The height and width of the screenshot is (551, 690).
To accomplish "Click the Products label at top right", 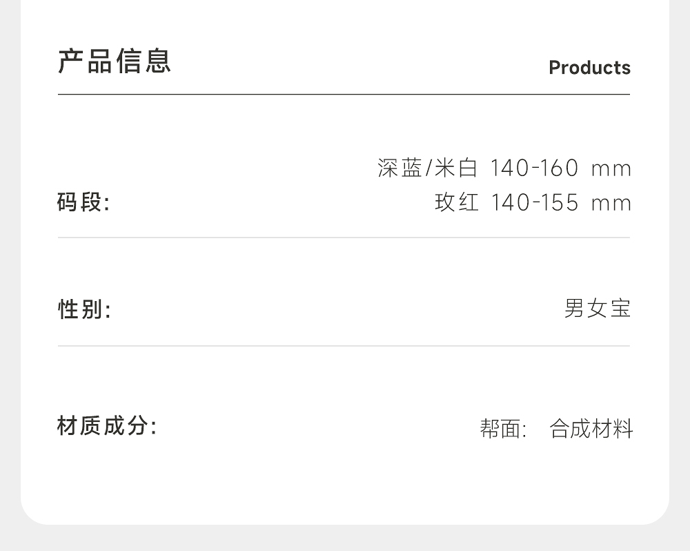I will [589, 68].
